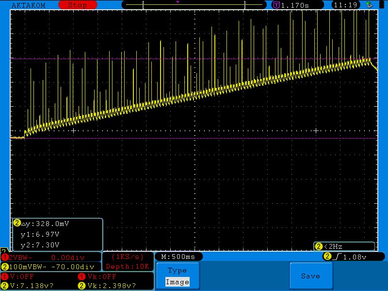
Task: Click the channel 1 badge beside Vk:OFF
Action: pos(81,276)
